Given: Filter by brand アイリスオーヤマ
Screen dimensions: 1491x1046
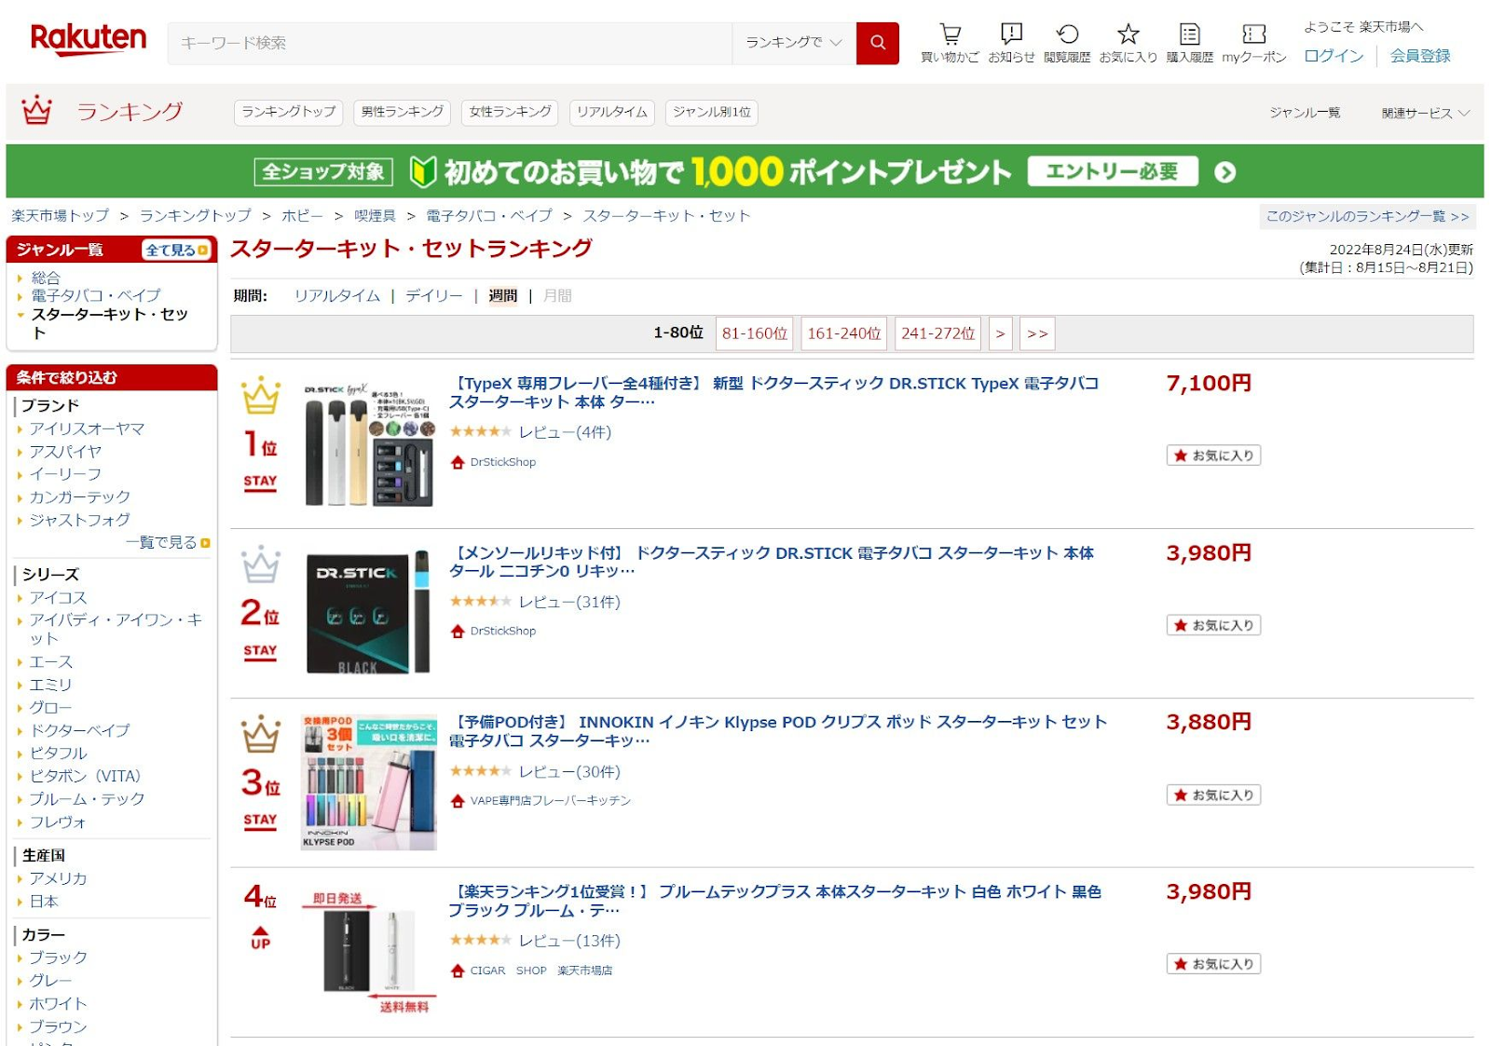Looking at the screenshot, I should (87, 428).
